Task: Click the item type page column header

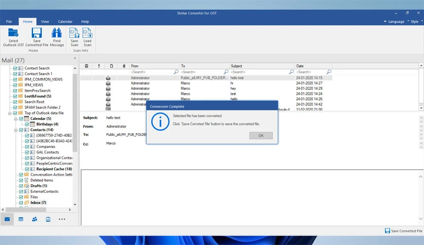Action: pos(112,66)
